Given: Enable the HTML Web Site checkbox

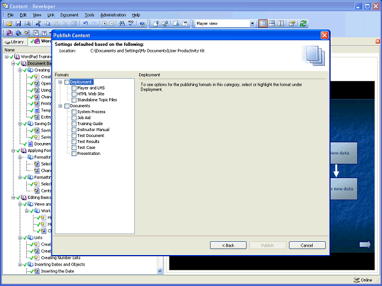Looking at the screenshot, I should (x=74, y=94).
